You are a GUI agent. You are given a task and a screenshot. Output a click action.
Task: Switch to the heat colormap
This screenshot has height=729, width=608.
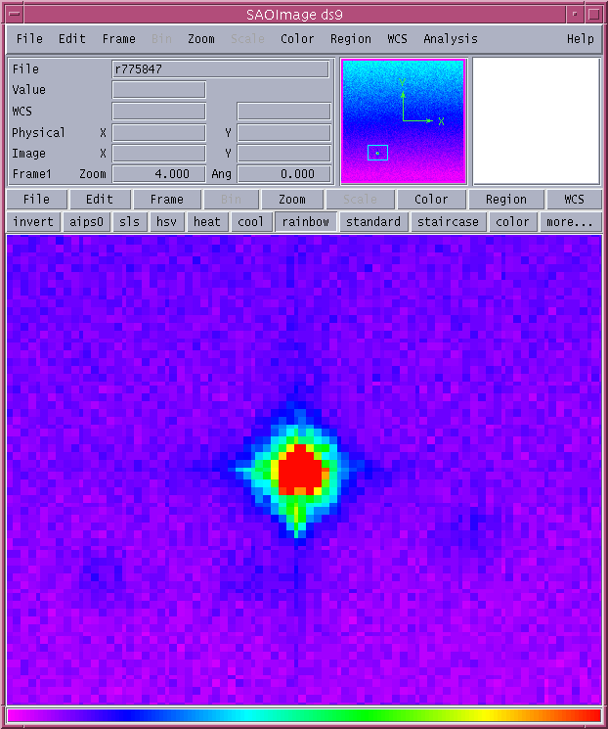coord(207,222)
